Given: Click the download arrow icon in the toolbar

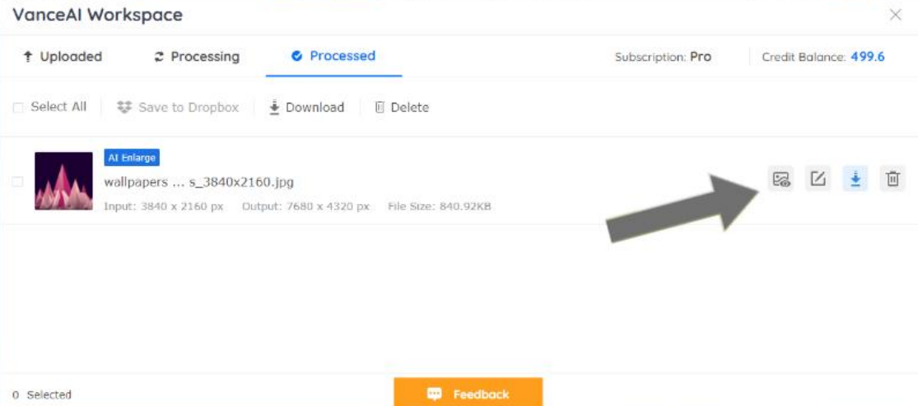Looking at the screenshot, I should [x=273, y=108].
